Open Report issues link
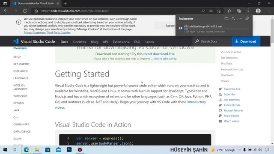The height and width of the screenshot is (154, 274). pyautogui.click(x=231, y=116)
